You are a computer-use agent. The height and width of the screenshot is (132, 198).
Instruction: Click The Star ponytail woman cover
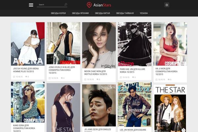63,108
